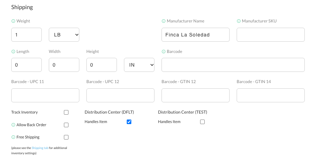
Task: Click the Barcode - GTIN 14 field
Action: (x=271, y=95)
